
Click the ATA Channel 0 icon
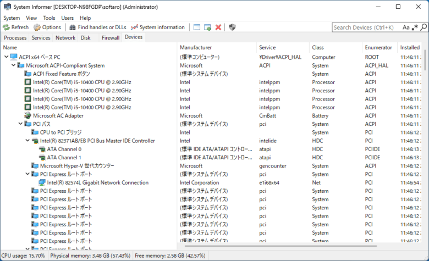pos(42,149)
